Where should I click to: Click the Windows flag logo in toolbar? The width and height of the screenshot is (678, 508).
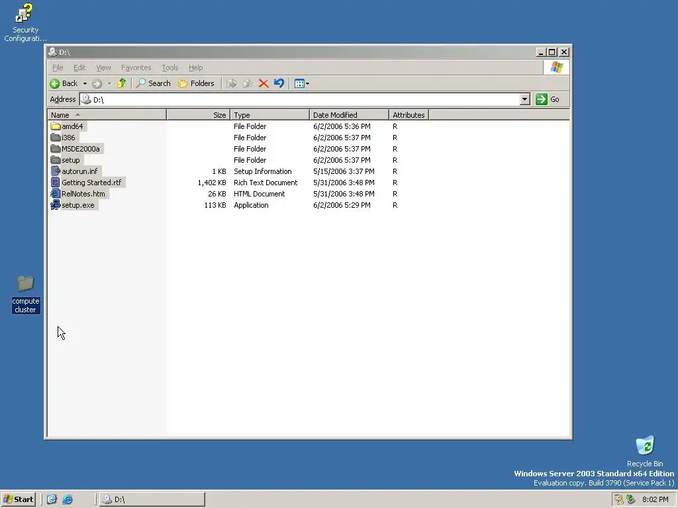coord(556,67)
